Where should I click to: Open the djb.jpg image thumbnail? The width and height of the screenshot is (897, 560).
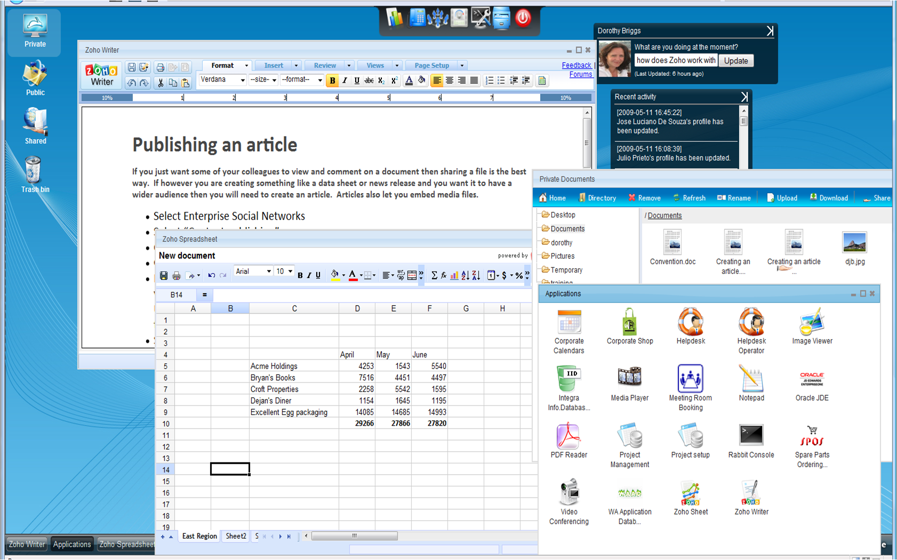click(854, 248)
